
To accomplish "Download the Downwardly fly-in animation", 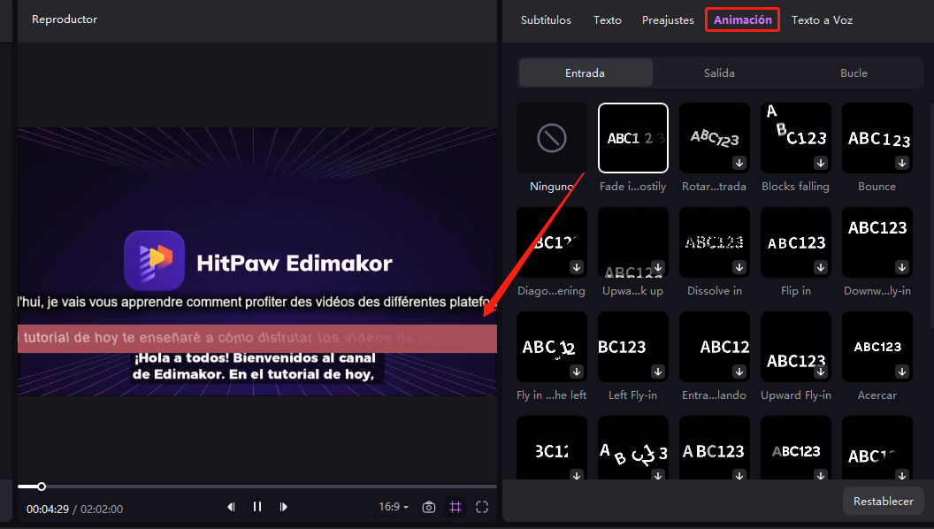I will tap(902, 267).
